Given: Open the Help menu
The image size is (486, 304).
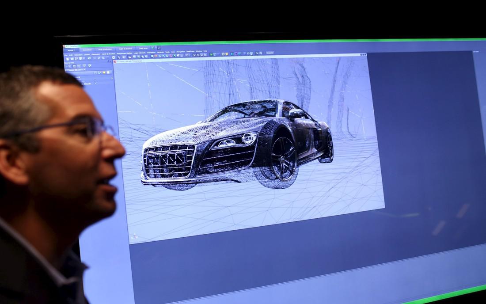Looking at the screenshot, I should click(205, 51).
